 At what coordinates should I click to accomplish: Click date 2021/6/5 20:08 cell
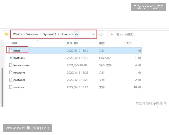(77, 65)
